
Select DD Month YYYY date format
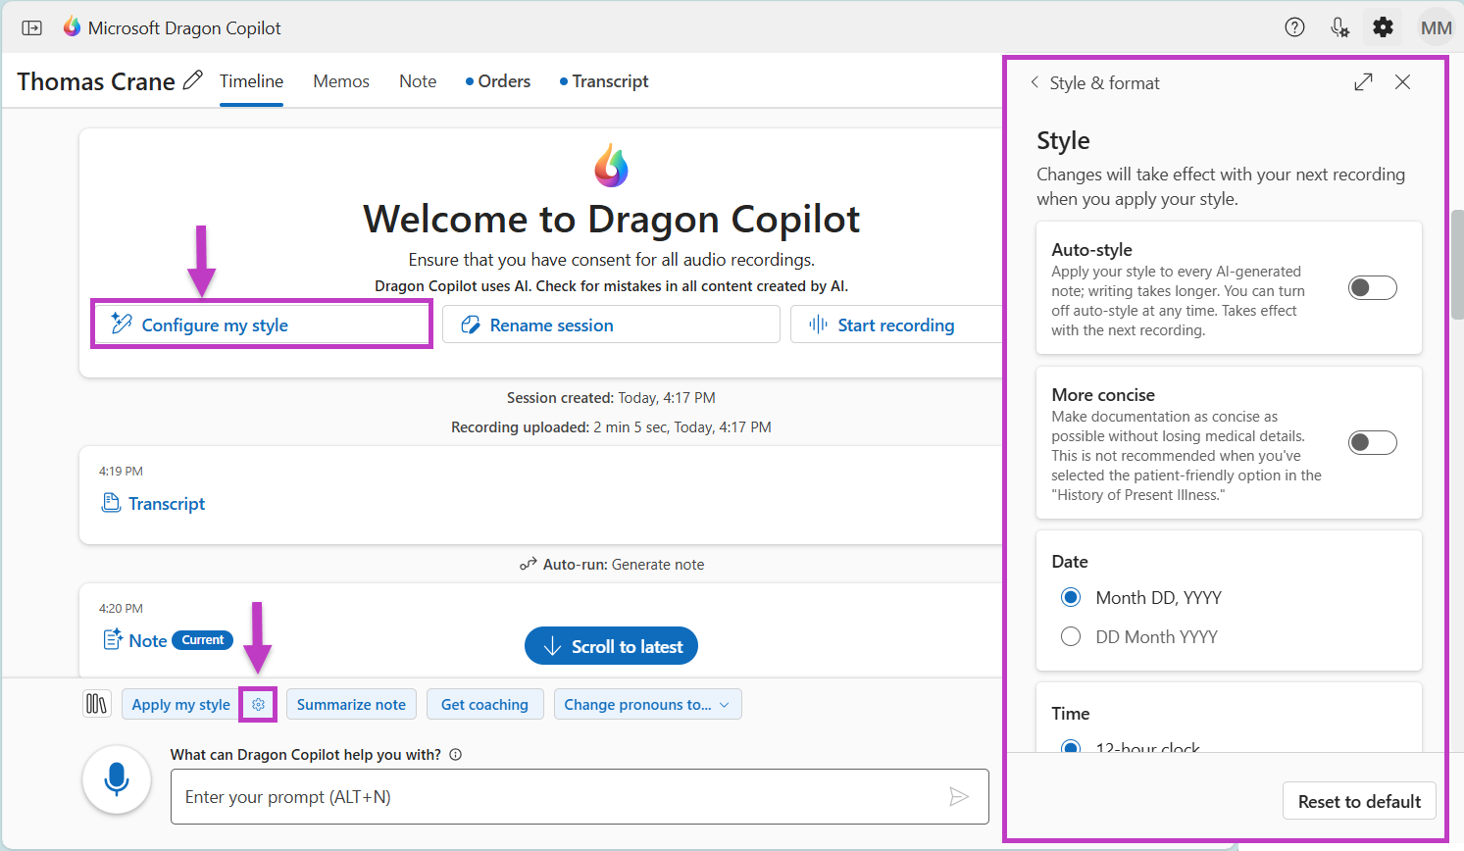(x=1071, y=636)
